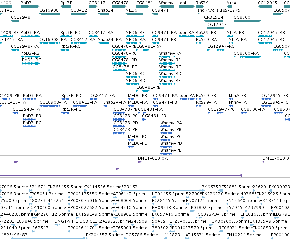
Task: Select transcript MtnA-RB
Action: tap(230, 36)
